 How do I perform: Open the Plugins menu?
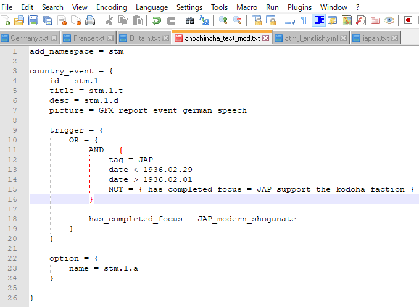(299, 7)
